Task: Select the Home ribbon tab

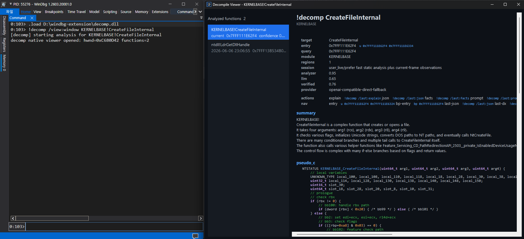Action: tap(26, 12)
